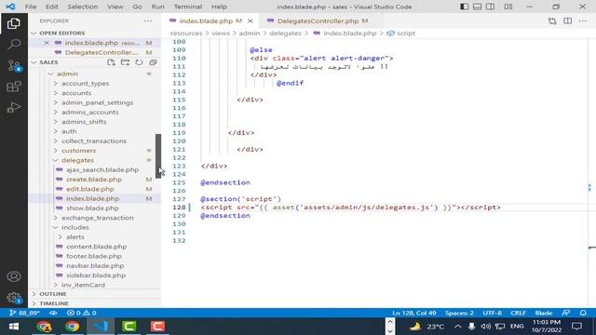This screenshot has width=596, height=335.
Task: Collapse the SALES folder section
Action: (48, 62)
